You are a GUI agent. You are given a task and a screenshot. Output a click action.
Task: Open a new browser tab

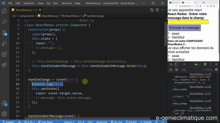point(196,2)
